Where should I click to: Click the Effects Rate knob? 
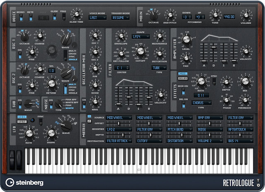tap(201, 81)
